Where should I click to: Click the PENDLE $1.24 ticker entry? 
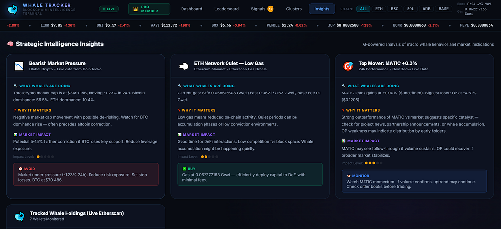coord(286,25)
